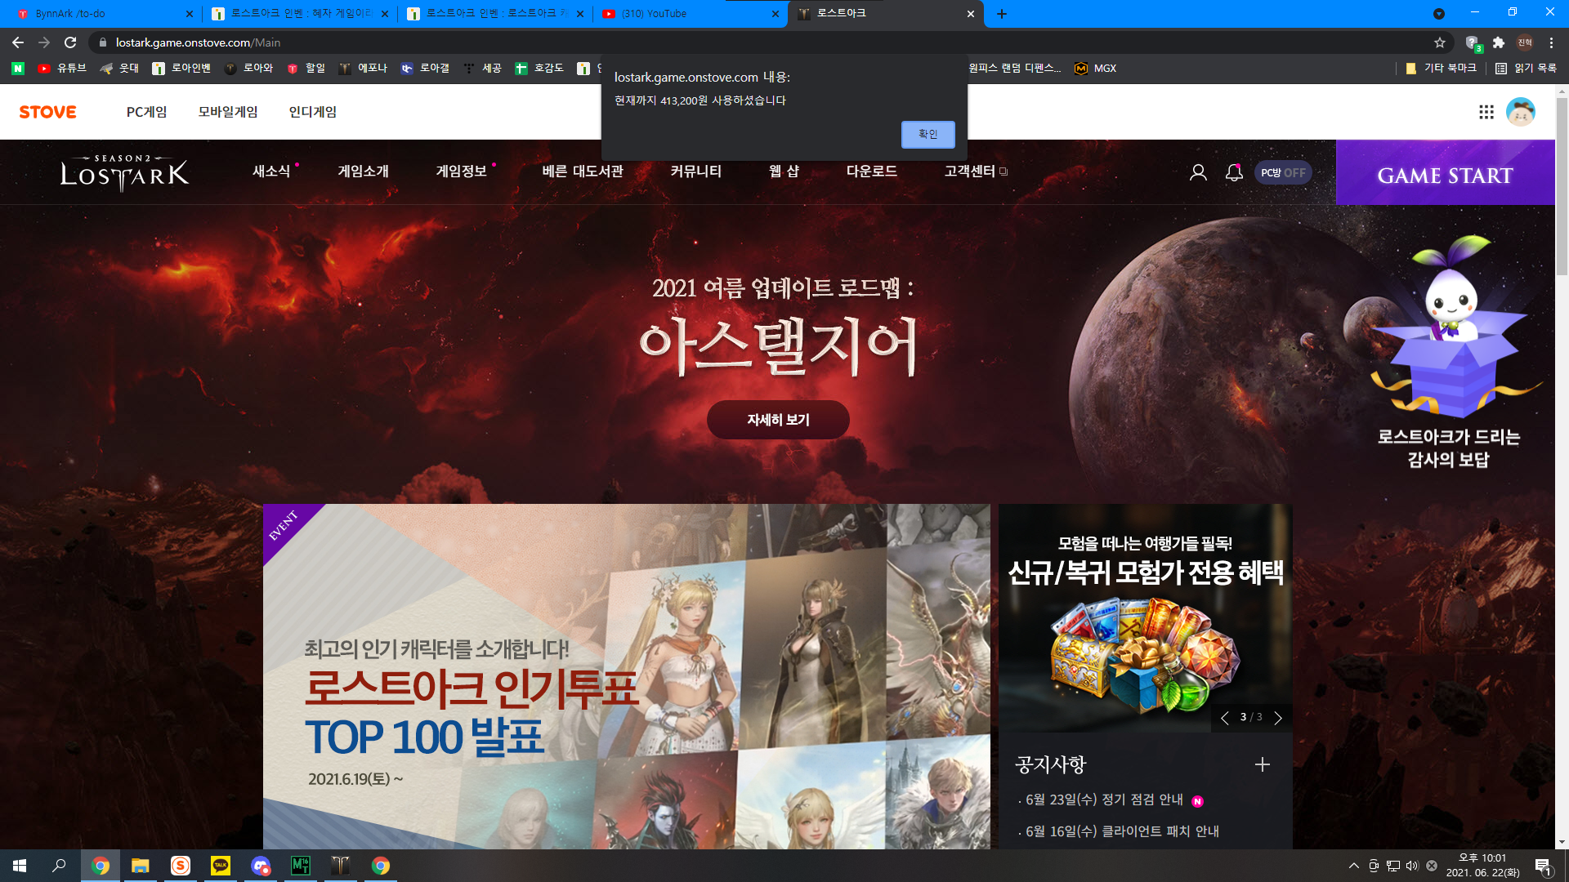Show next slide in the benefits banner

coord(1278,718)
